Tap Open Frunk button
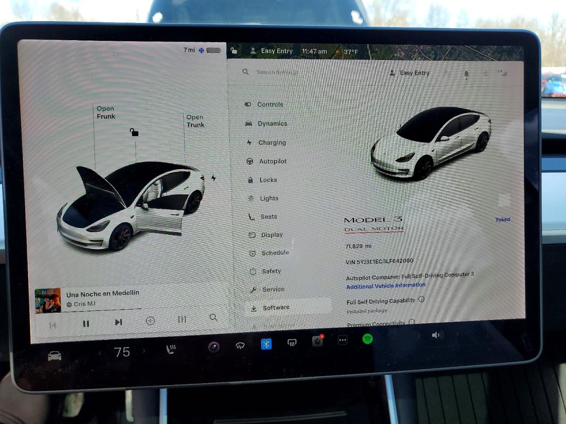Image resolution: width=566 pixels, height=424 pixels. pos(106,112)
